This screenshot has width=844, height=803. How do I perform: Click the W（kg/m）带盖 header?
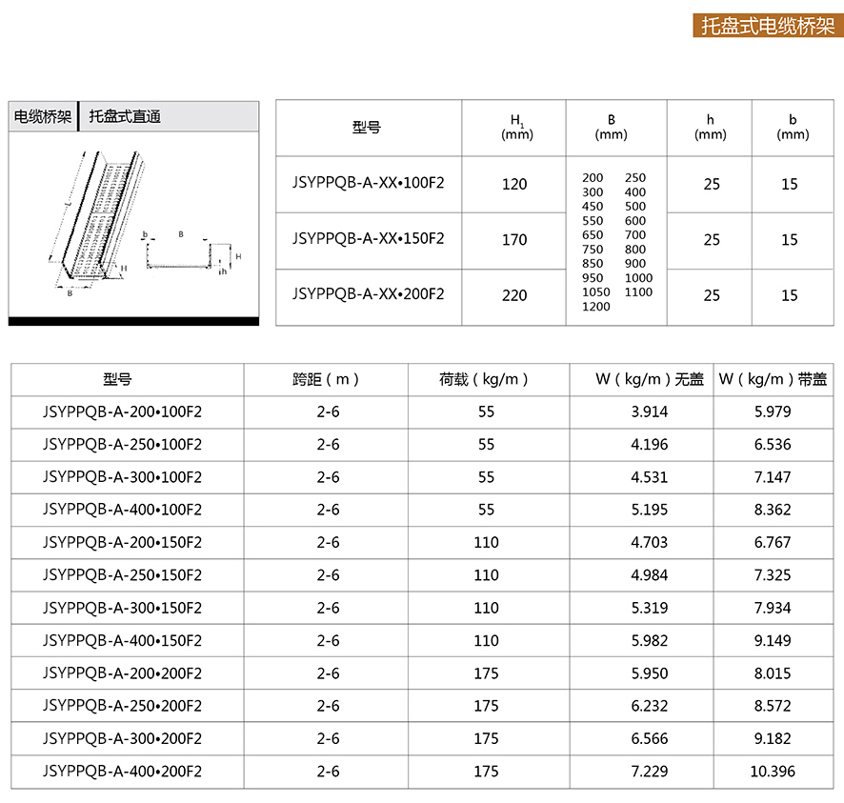tap(773, 379)
